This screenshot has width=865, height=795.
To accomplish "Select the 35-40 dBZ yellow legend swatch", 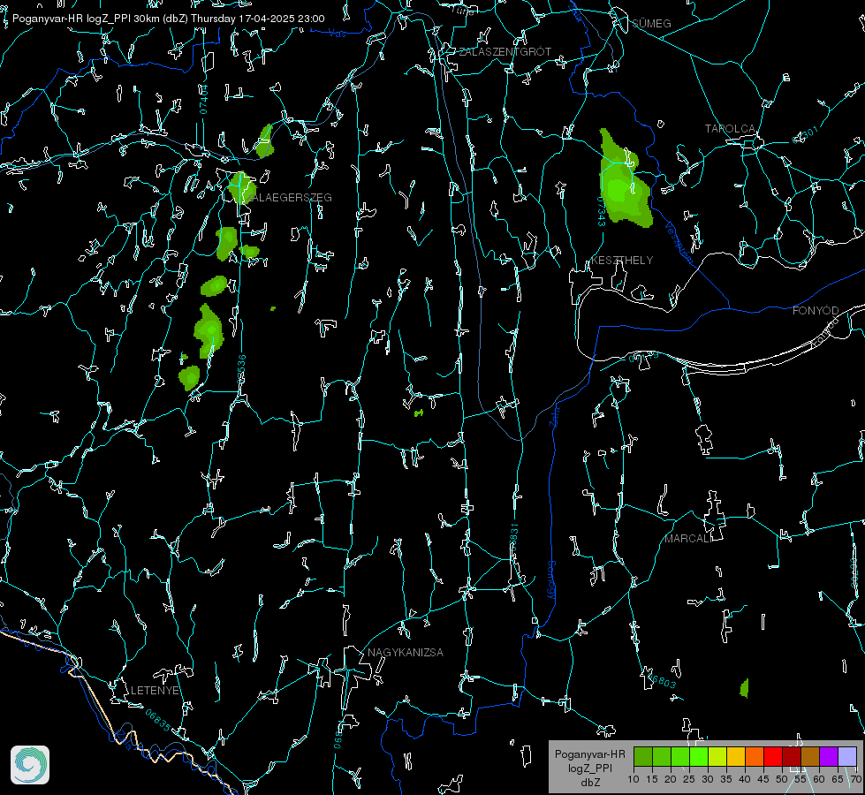I will click(737, 756).
